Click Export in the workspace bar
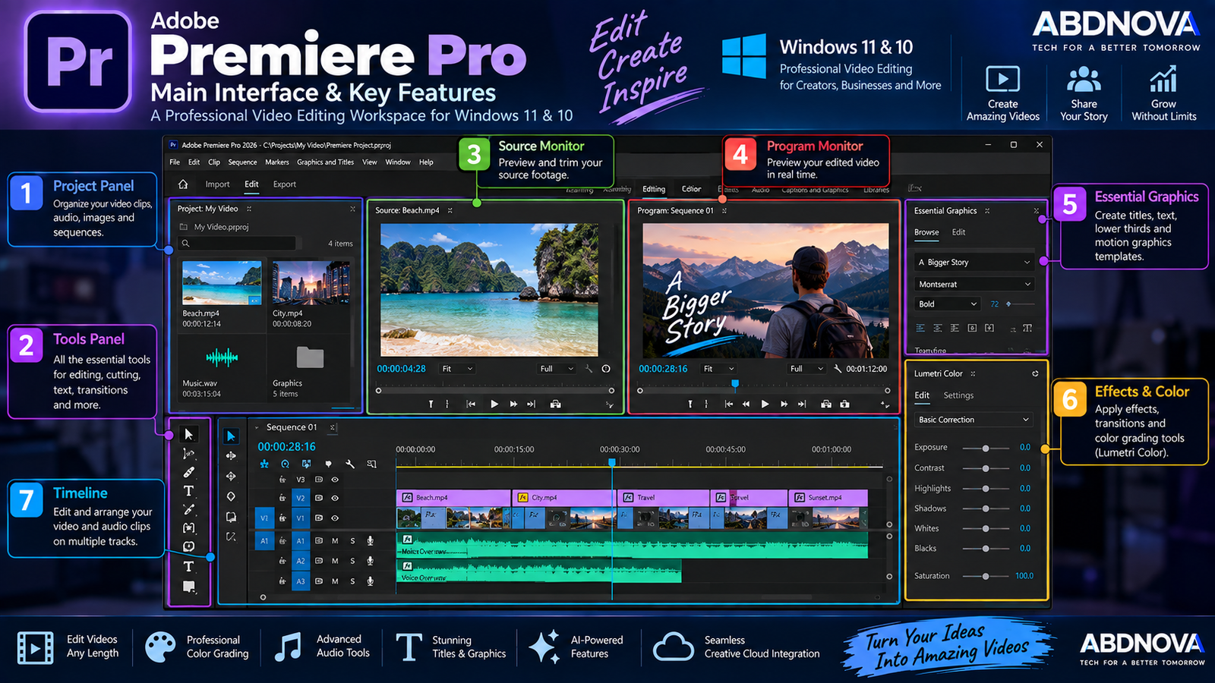The height and width of the screenshot is (683, 1215). tap(285, 184)
